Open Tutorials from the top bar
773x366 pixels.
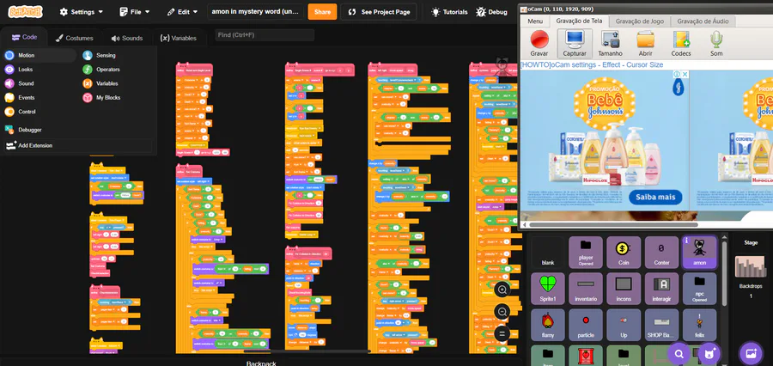(x=448, y=12)
